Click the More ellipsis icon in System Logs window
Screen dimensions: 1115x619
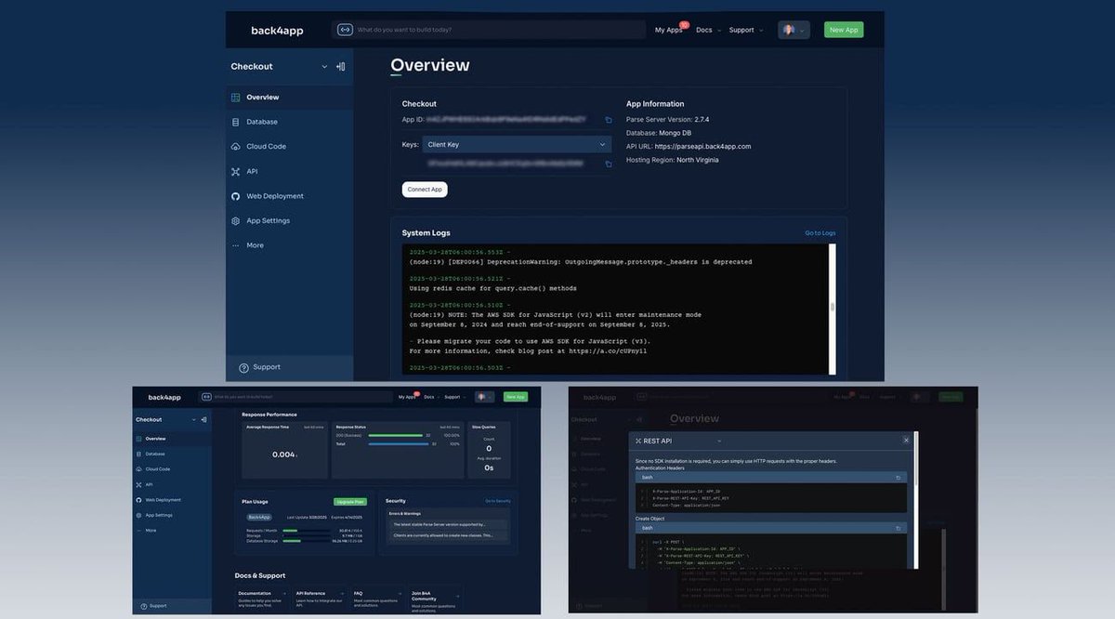tap(236, 245)
